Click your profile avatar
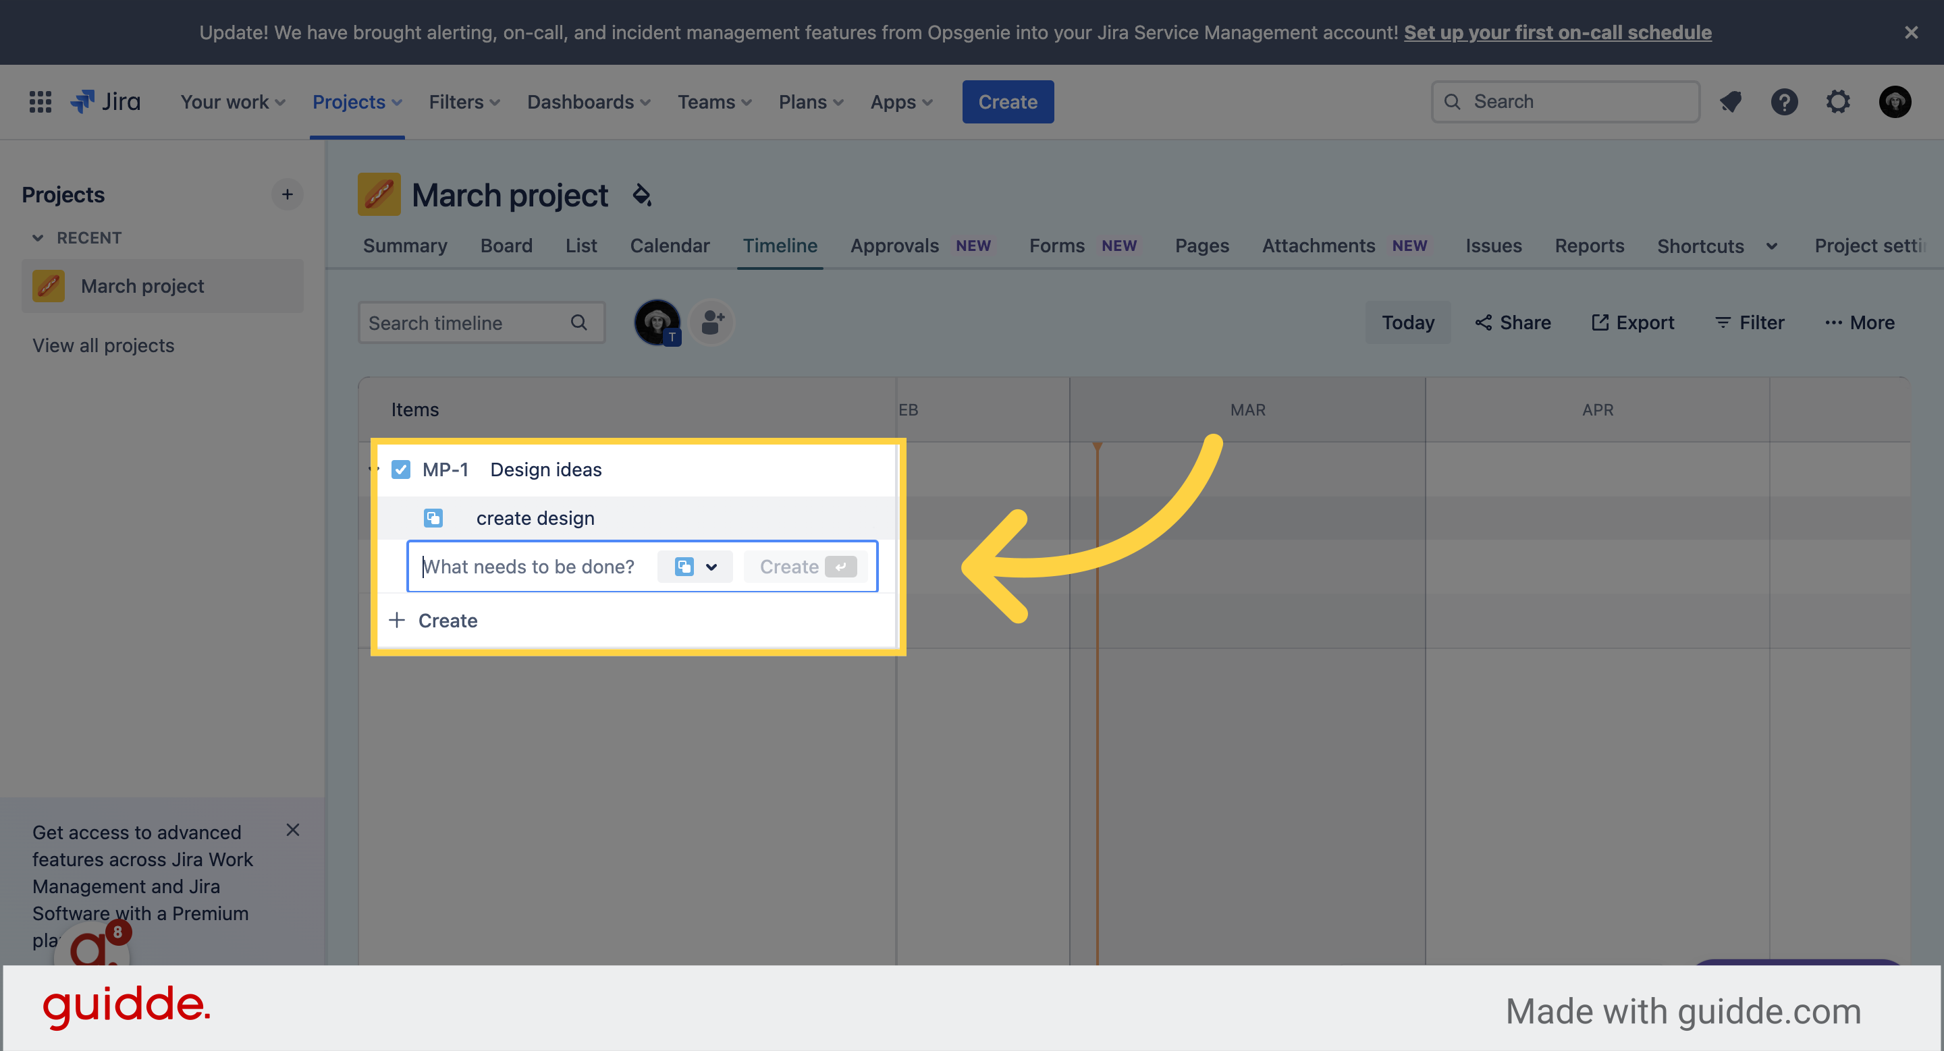This screenshot has height=1051, width=1944. coord(1895,101)
